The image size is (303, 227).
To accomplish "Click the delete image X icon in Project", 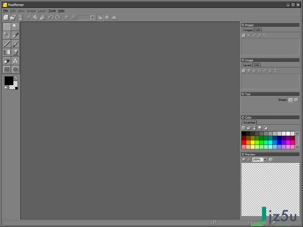I will [249, 35].
